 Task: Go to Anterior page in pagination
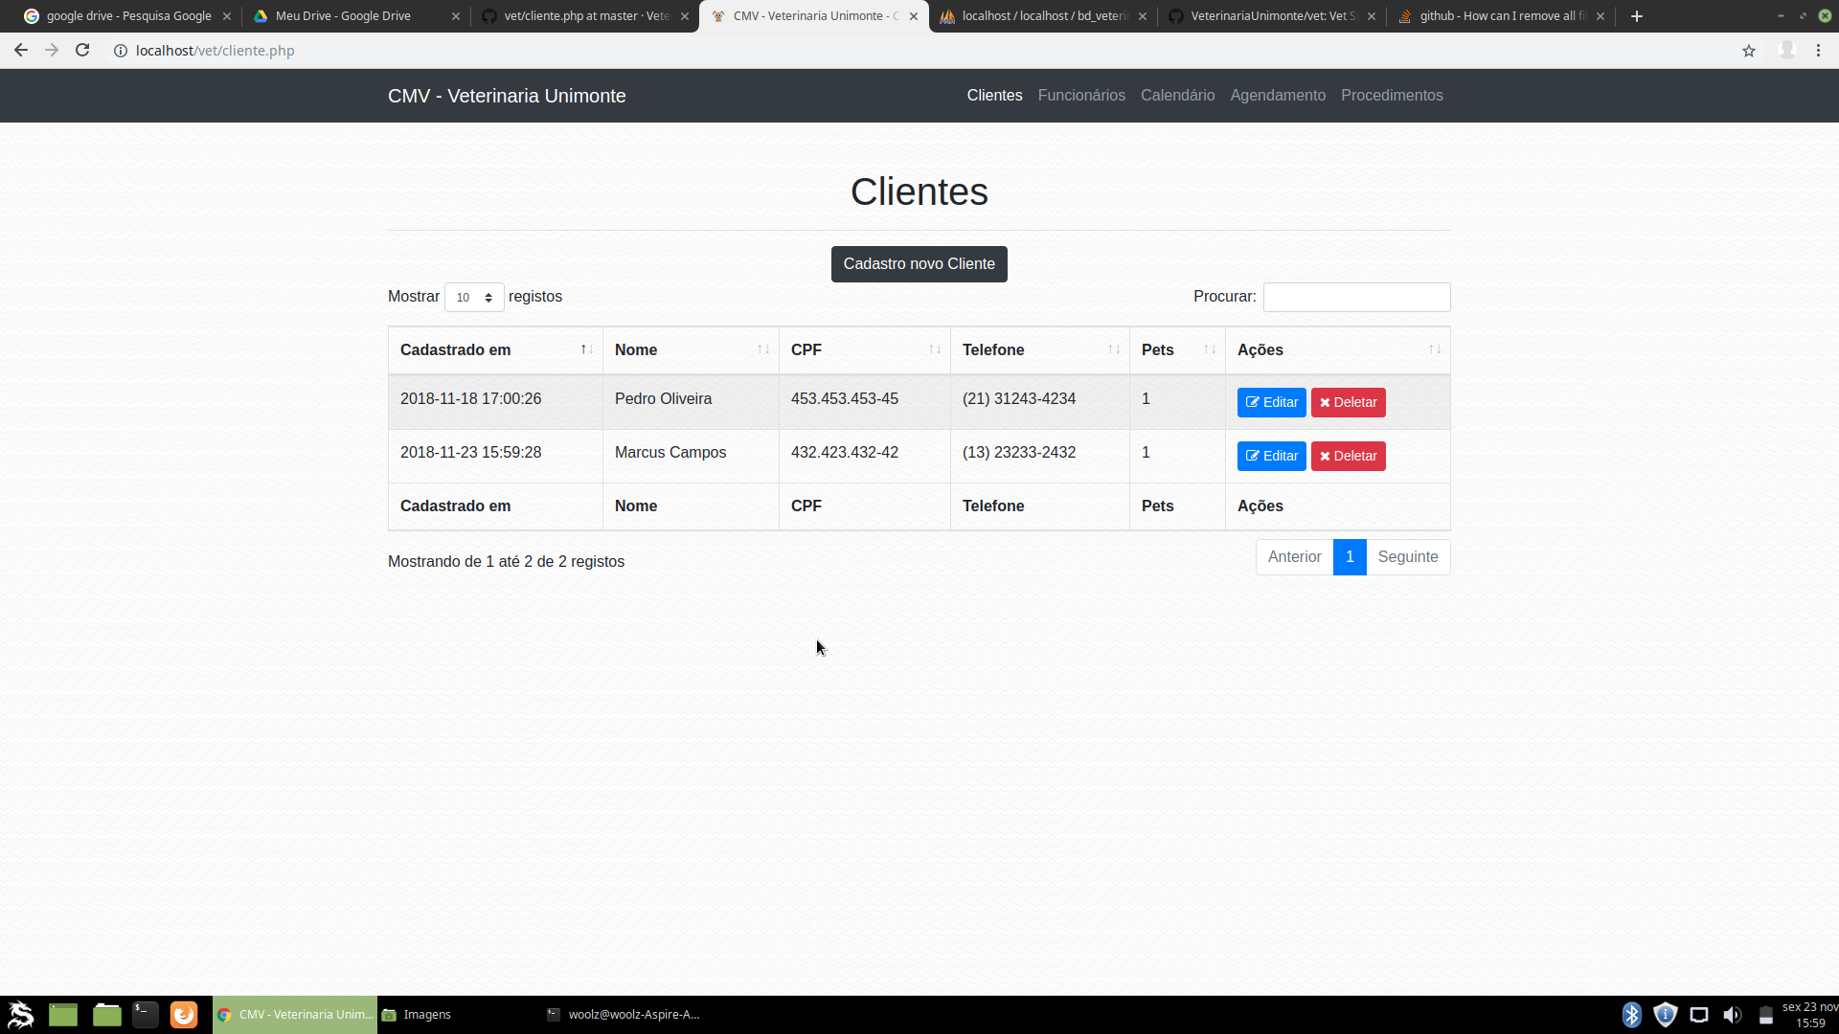tap(1294, 557)
